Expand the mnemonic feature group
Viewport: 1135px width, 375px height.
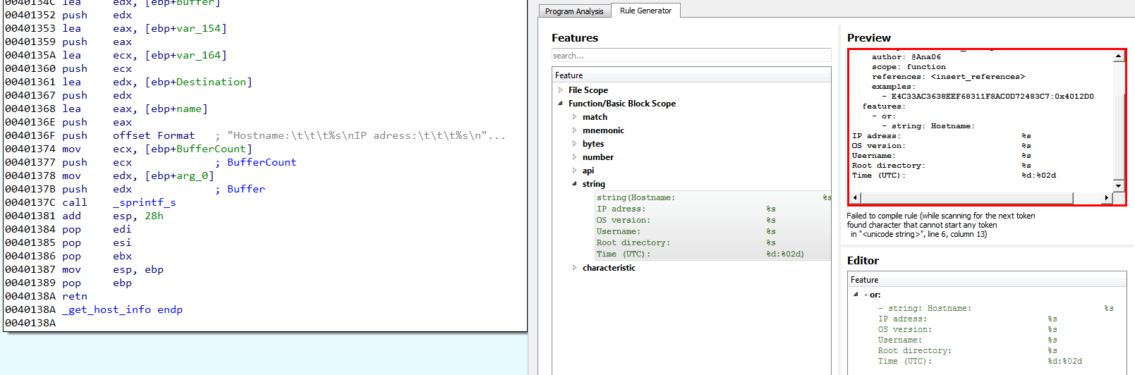click(574, 130)
